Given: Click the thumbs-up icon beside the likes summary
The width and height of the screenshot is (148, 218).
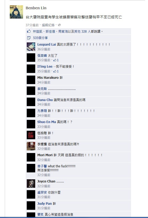Looking at the screenshot, I should coord(29,31).
